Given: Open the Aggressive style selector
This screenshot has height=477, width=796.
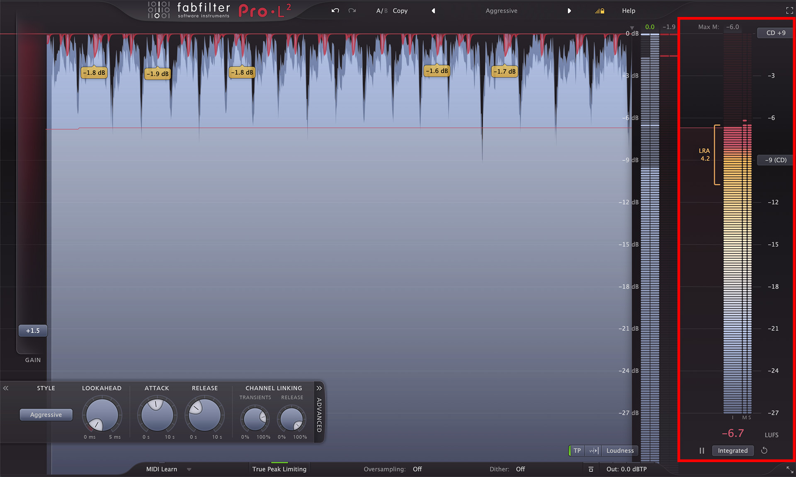Looking at the screenshot, I should [x=46, y=414].
